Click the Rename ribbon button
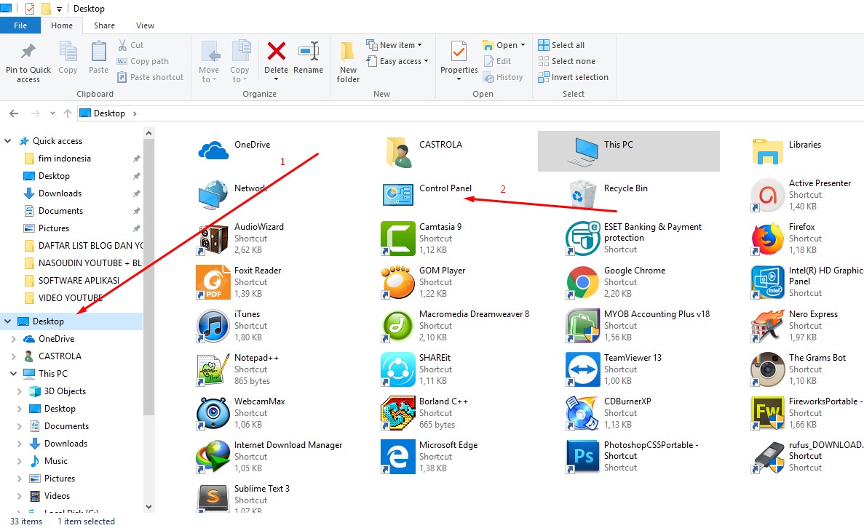The height and width of the screenshot is (528, 864). [308, 57]
